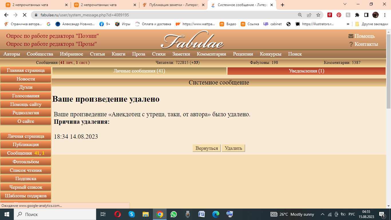Open Microsoft Edge from the taskbar
Screen dimensions: 391x220
(x=216, y=214)
